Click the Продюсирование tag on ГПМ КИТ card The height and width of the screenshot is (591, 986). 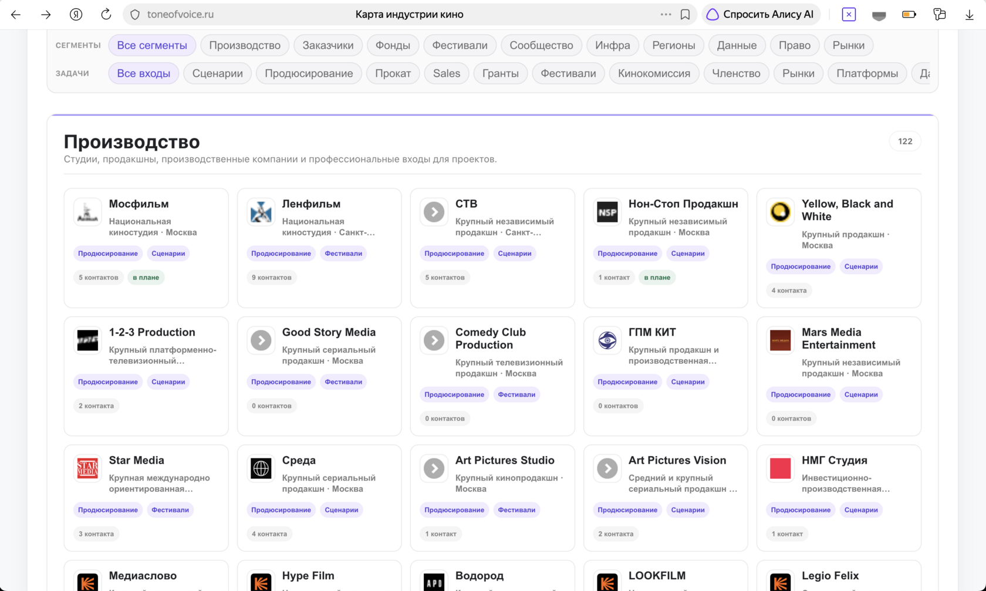pos(627,382)
